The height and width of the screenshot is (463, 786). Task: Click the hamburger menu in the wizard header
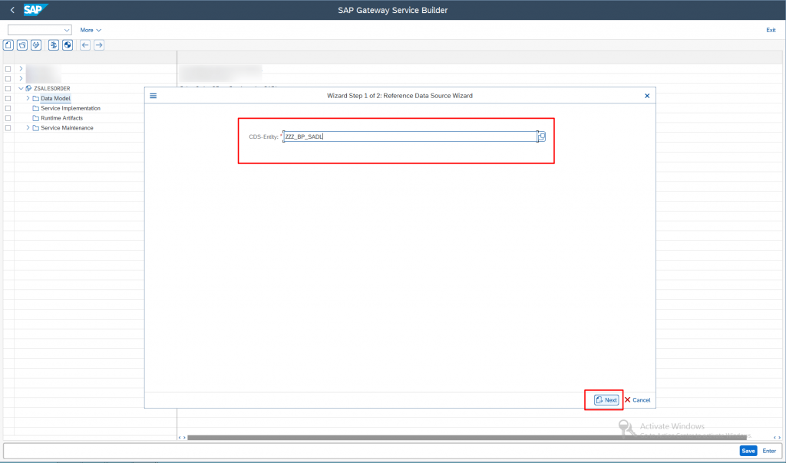click(153, 95)
